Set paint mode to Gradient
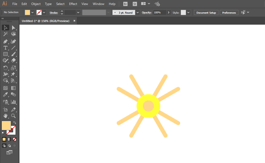The height and width of the screenshot is (163, 265). 9,139
